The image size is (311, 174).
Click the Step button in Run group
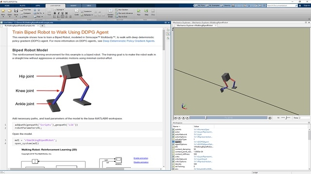[x=146, y=12]
